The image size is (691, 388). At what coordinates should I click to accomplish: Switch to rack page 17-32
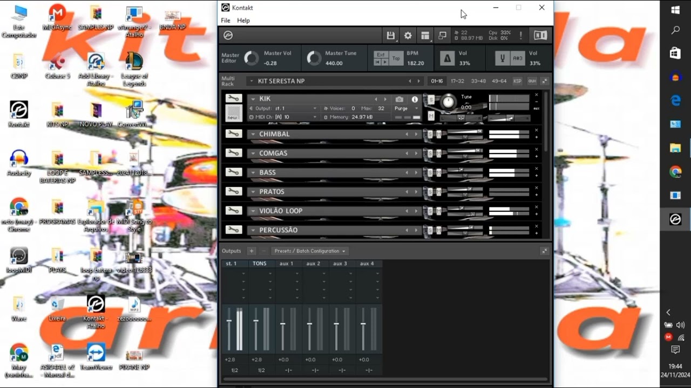coord(457,81)
